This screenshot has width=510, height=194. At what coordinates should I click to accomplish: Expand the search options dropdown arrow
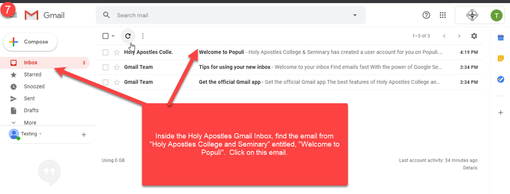tap(355, 15)
